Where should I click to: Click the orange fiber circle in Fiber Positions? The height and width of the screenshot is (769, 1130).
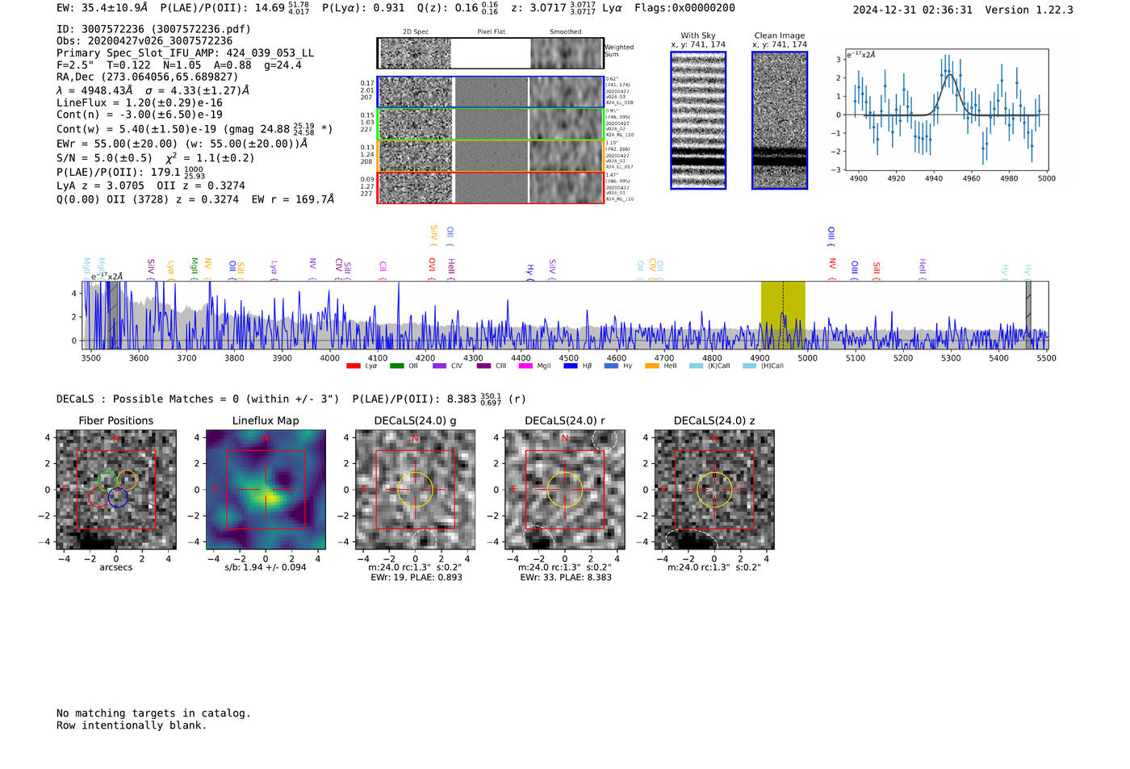point(128,479)
